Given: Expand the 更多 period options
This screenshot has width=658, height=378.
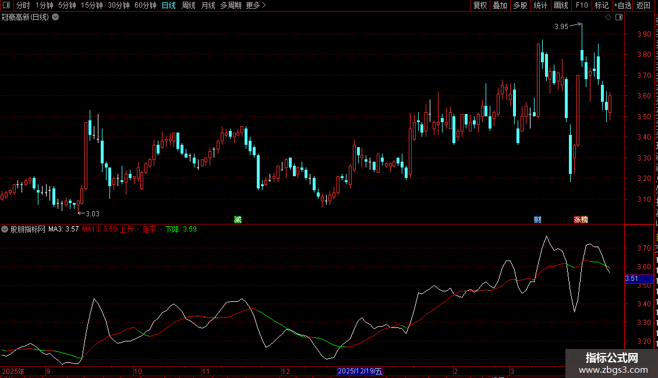Looking at the screenshot, I should pos(256,5).
